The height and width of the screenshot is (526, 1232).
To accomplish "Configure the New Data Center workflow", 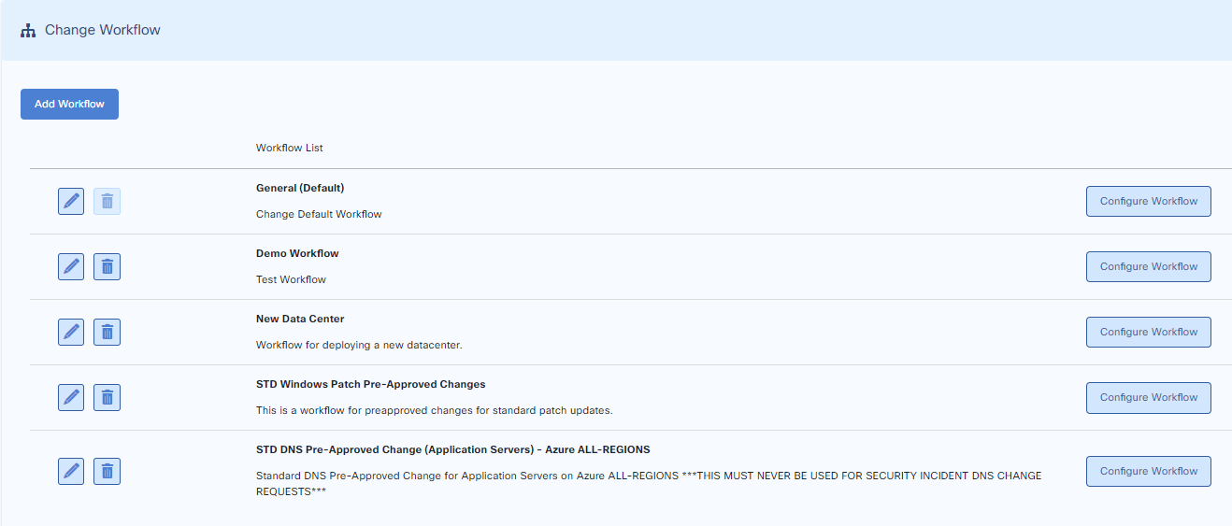I will pos(1148,332).
